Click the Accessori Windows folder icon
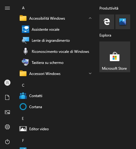This screenshot has height=149, width=136. tap(23, 73)
